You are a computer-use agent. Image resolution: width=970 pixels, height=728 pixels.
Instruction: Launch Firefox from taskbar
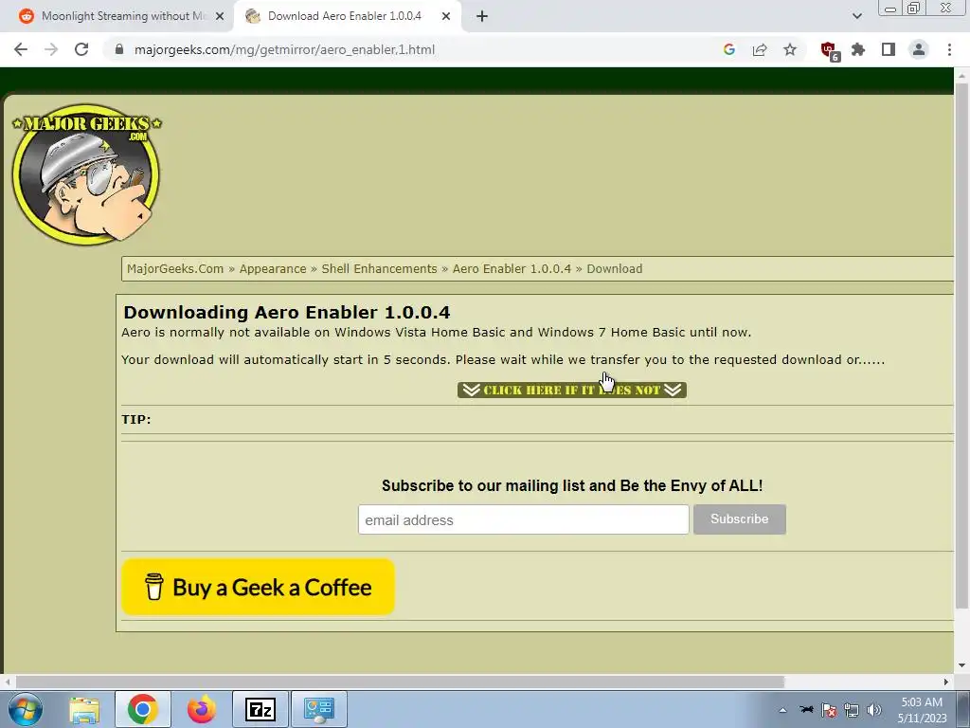coord(202,709)
